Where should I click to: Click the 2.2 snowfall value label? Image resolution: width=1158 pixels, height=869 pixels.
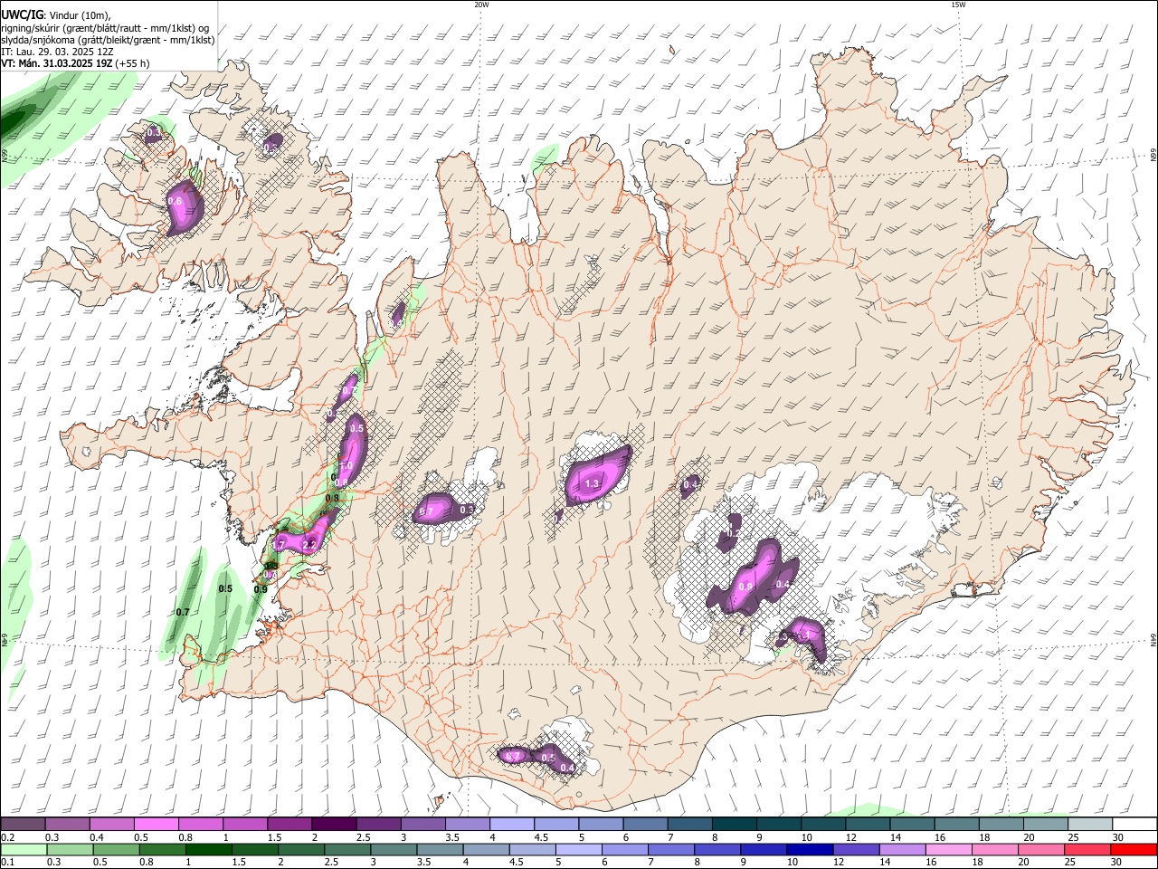pyautogui.click(x=308, y=546)
